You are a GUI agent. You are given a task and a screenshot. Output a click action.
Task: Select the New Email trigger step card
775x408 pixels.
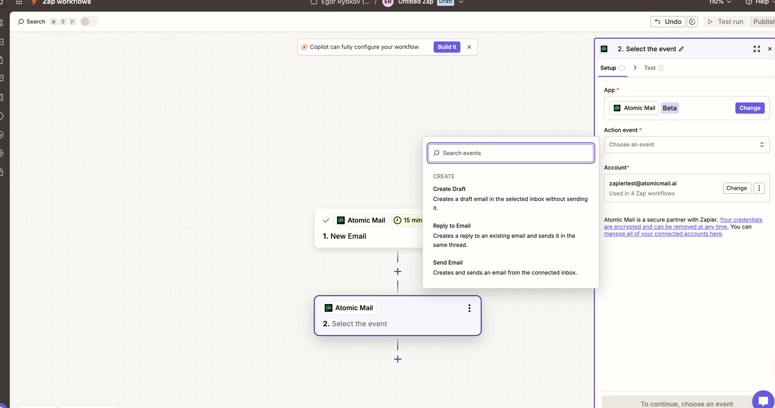click(369, 228)
